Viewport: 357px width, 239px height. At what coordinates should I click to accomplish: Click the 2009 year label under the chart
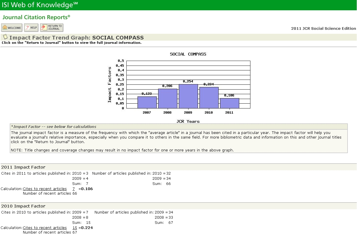point(188,112)
